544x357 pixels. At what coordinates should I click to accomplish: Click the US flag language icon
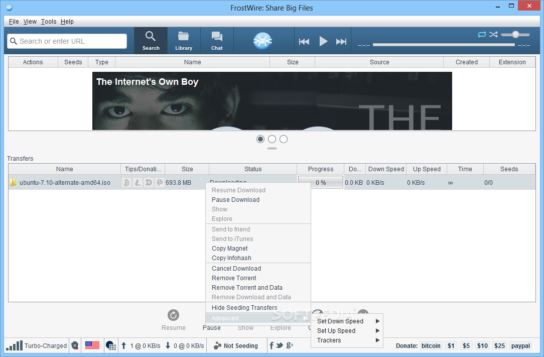point(92,345)
